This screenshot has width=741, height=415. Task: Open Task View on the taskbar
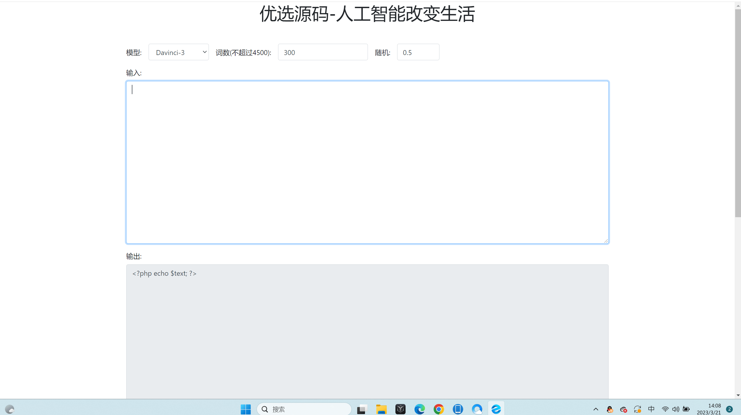(x=362, y=409)
